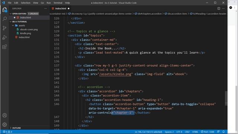Open the Explorer view in activity bar

click(x=4, y=10)
